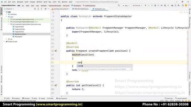Click the CRLF line separator in status bar

click(x=167, y=101)
